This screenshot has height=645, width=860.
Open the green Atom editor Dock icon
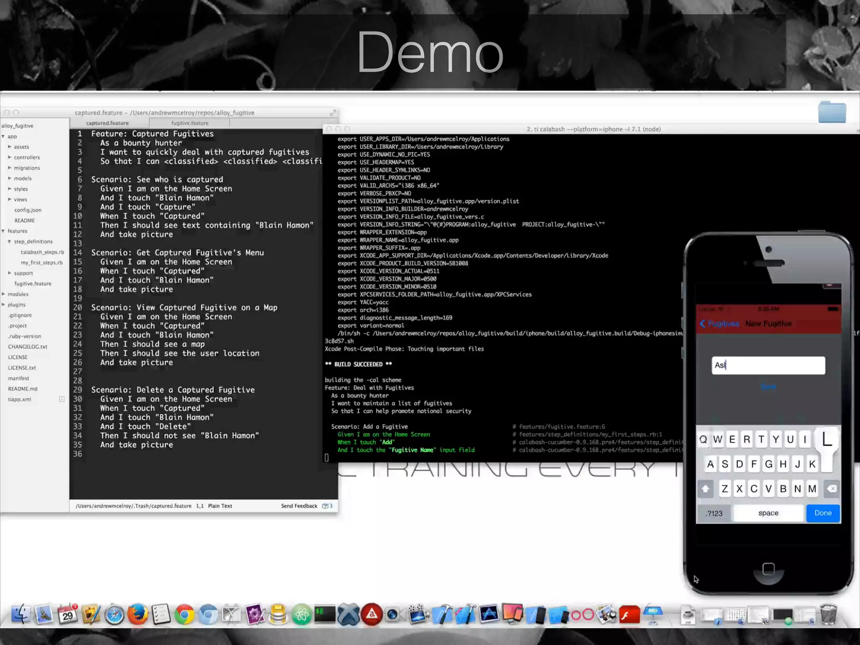[302, 615]
